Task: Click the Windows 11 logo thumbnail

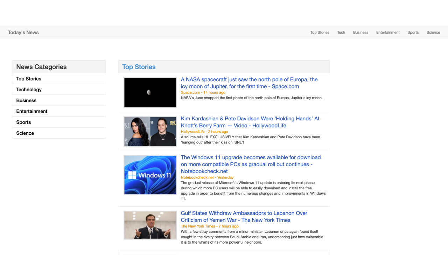Action: pos(150,175)
